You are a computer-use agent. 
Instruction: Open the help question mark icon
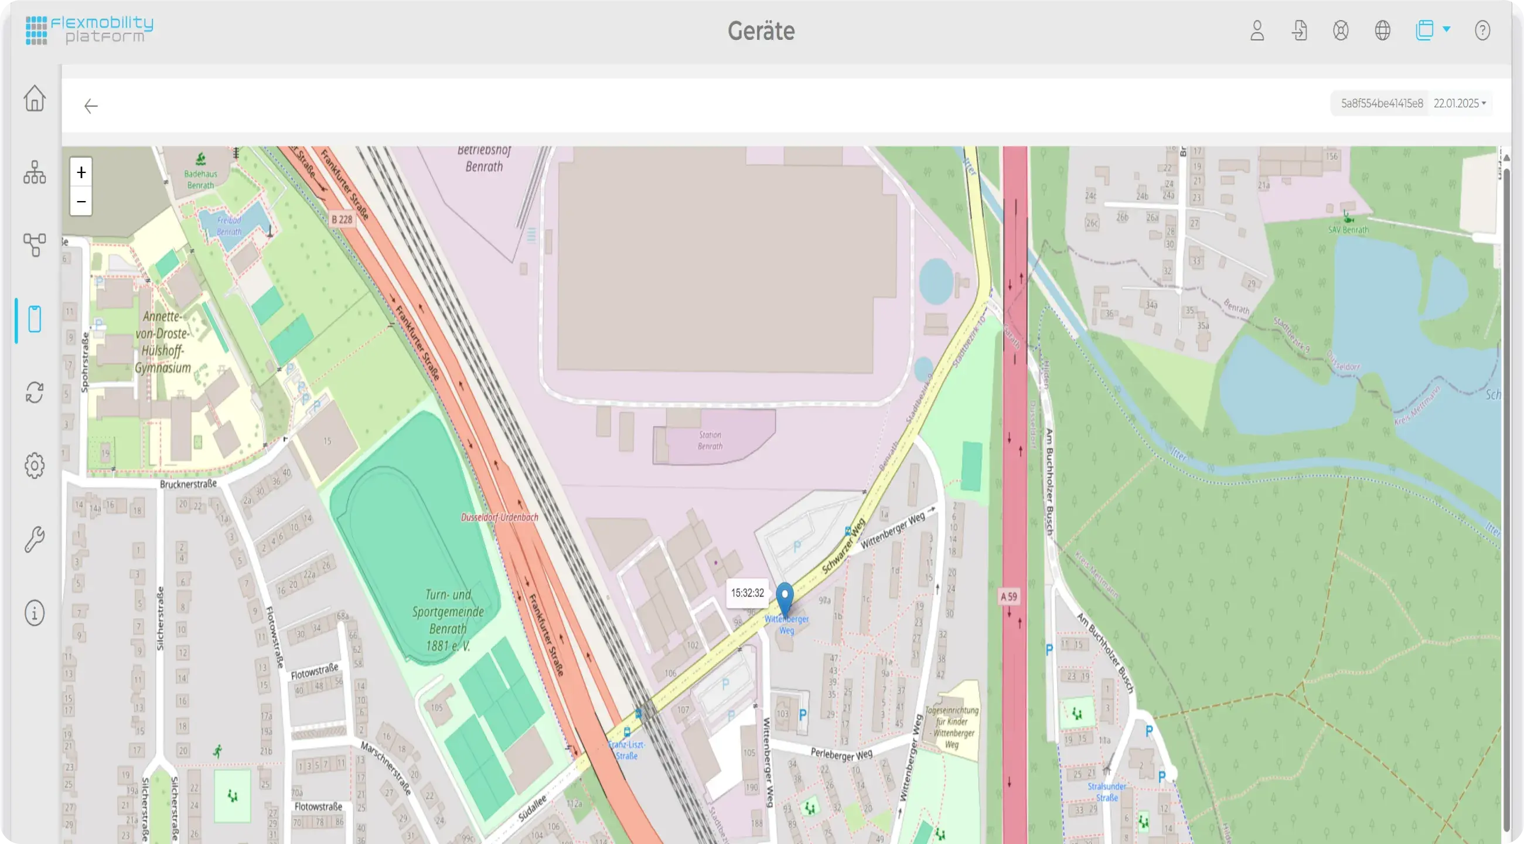coord(1482,30)
